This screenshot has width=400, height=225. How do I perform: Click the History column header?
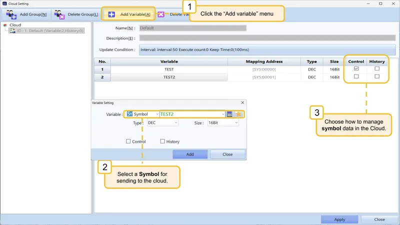pyautogui.click(x=377, y=61)
